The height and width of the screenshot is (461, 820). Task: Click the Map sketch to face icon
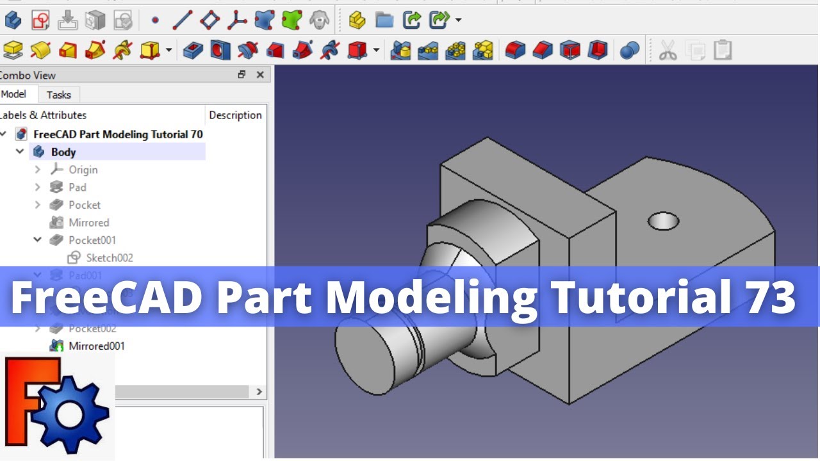(68, 20)
